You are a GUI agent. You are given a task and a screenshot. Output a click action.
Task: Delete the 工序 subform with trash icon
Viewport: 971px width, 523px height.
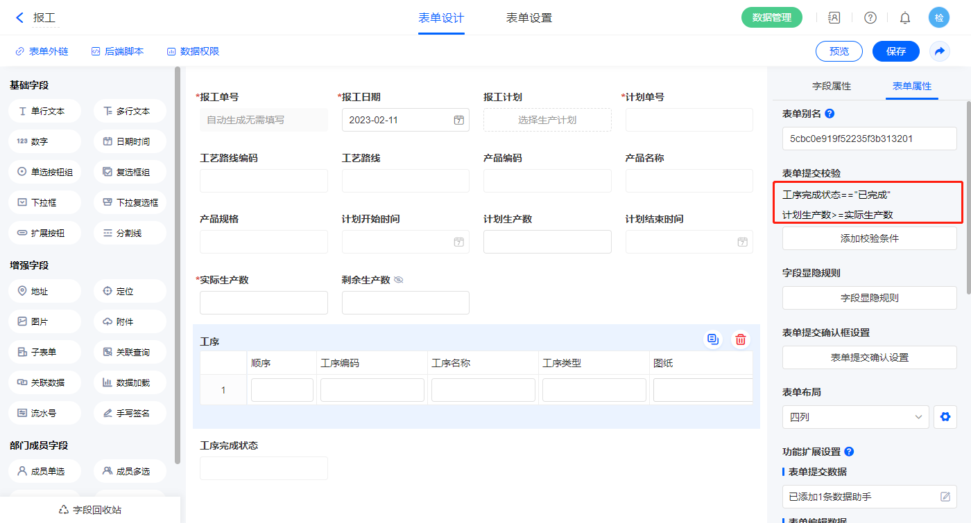click(x=741, y=339)
